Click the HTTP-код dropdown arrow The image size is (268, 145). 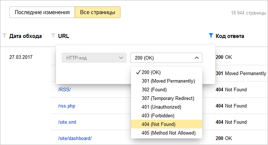[x=121, y=58]
